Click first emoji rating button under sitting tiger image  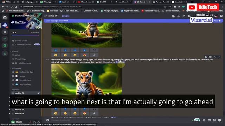(56, 55)
